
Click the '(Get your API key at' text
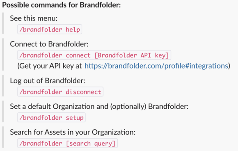click(50, 66)
